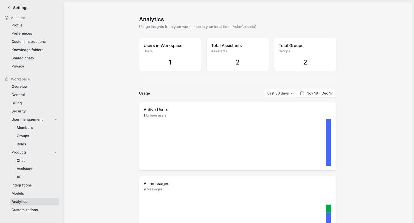Open the Nov 18 - Dec 17 date picker

(316, 93)
